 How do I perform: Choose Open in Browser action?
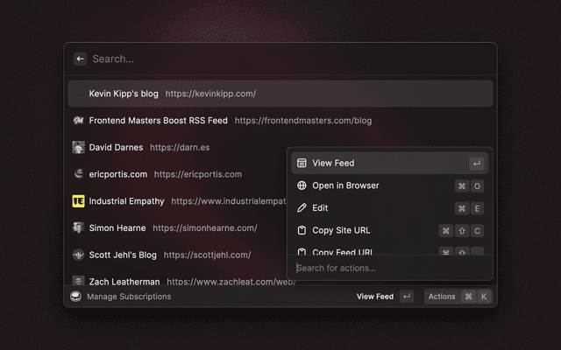coord(345,185)
